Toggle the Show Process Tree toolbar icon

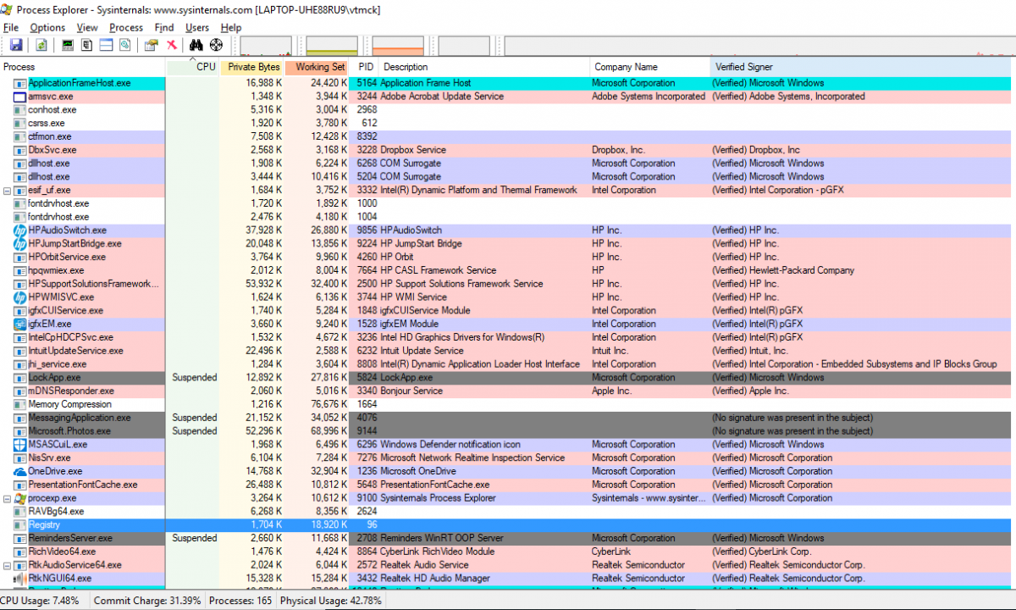pos(86,45)
